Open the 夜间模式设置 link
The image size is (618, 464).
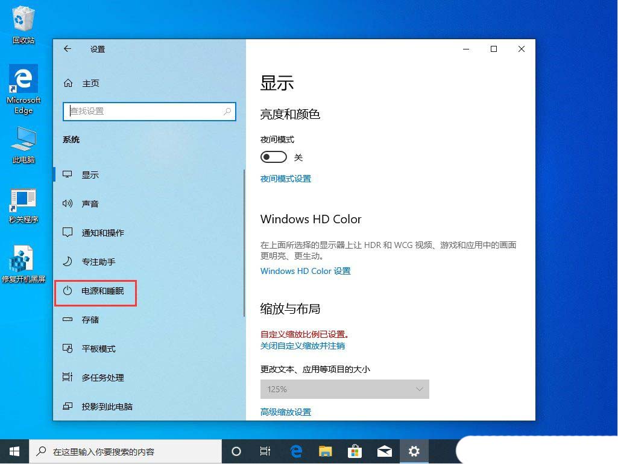[x=286, y=179]
